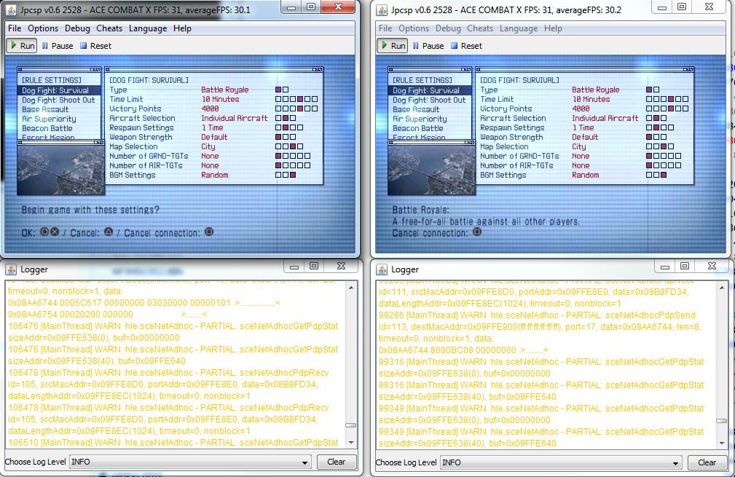Click right Logger scrollbar up arrow

pyautogui.click(x=721, y=286)
